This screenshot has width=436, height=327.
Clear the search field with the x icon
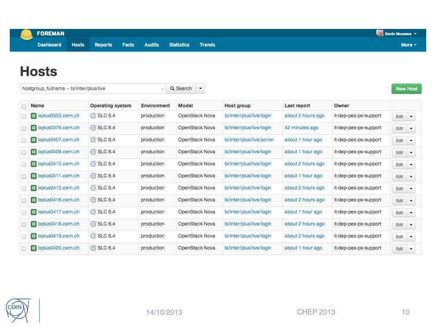click(162, 89)
